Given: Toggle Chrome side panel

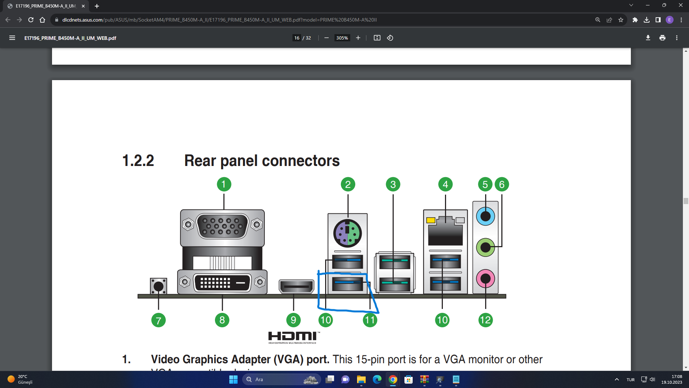Looking at the screenshot, I should coord(658,20).
